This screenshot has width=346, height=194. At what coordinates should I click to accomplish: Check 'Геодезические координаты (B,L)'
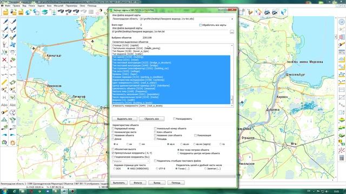click(x=113, y=157)
